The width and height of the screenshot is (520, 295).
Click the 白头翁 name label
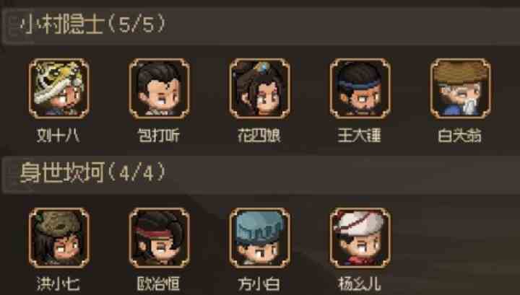[x=460, y=136]
